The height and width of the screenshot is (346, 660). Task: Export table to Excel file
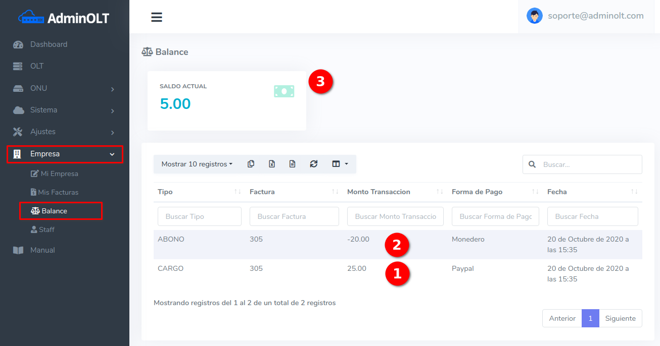pyautogui.click(x=271, y=164)
